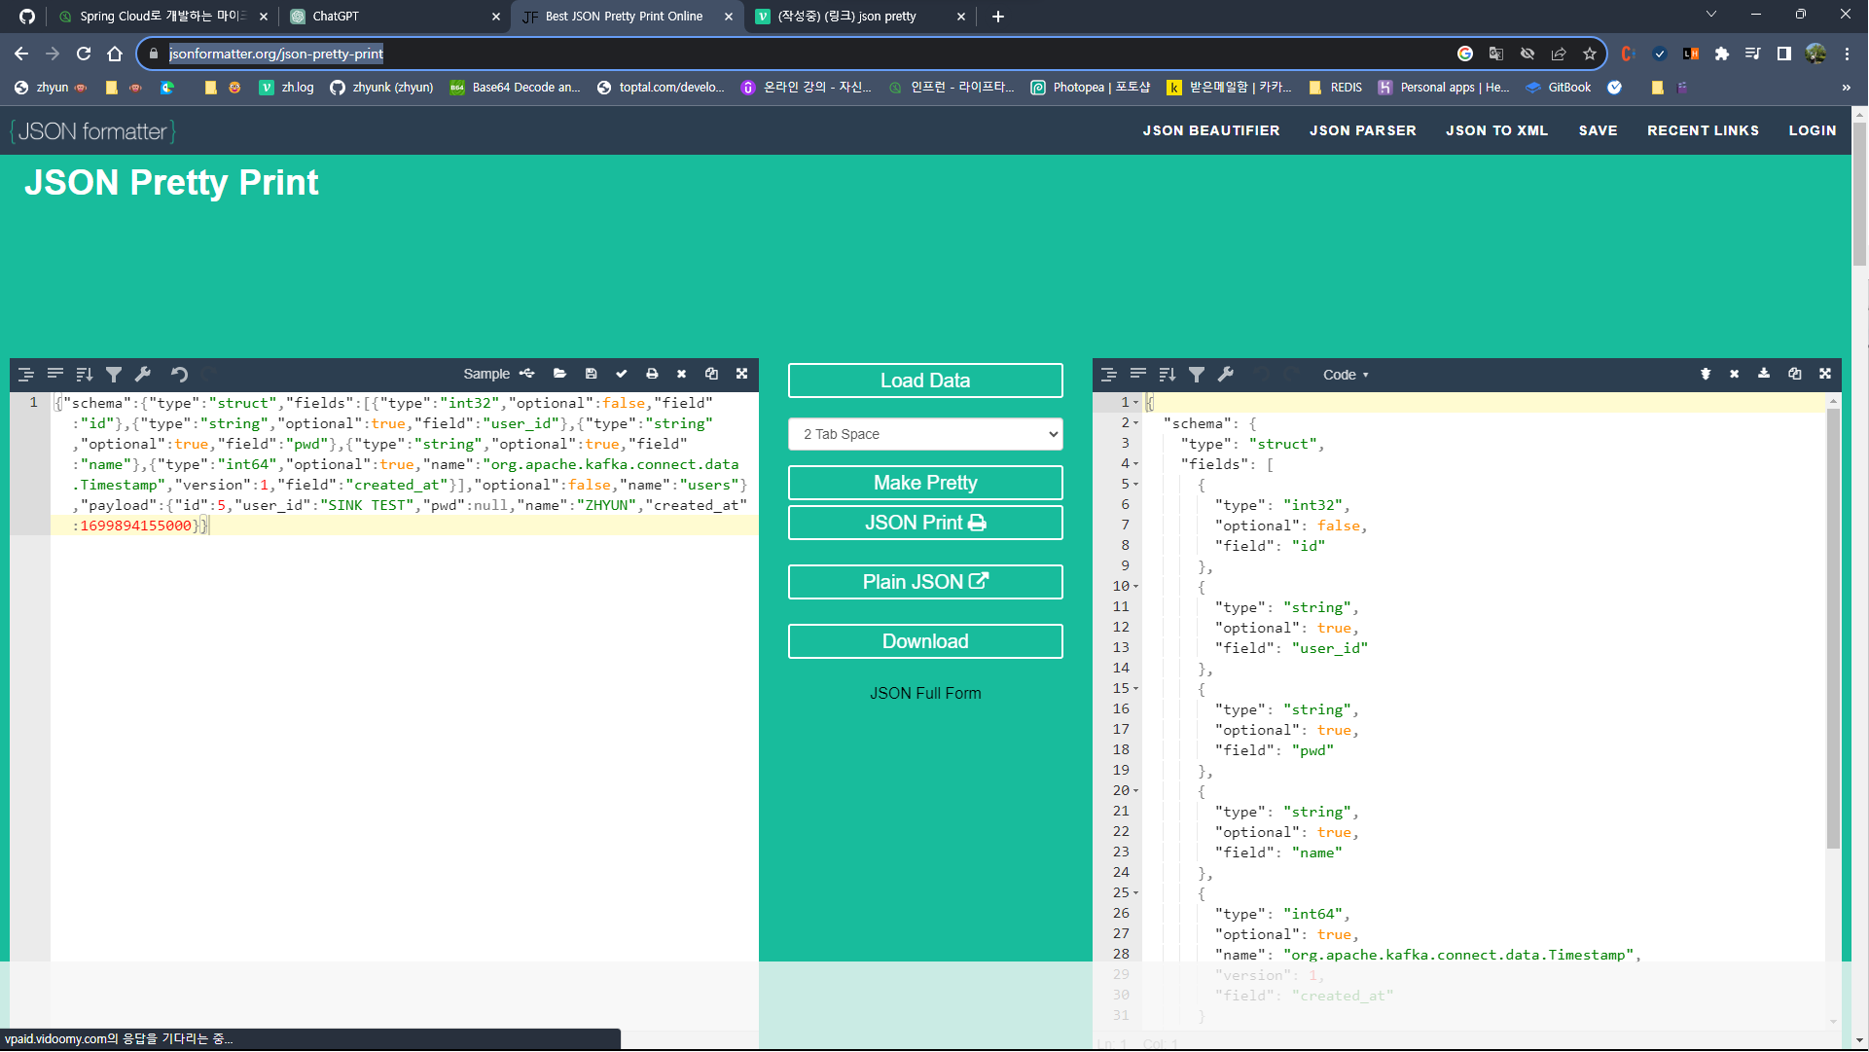This screenshot has height=1052, width=1869.
Task: Undo changes using the left editor undo icon
Action: coord(179,374)
